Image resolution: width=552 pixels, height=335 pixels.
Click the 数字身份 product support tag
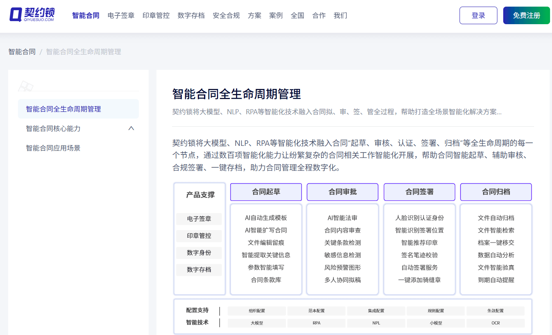tap(199, 253)
